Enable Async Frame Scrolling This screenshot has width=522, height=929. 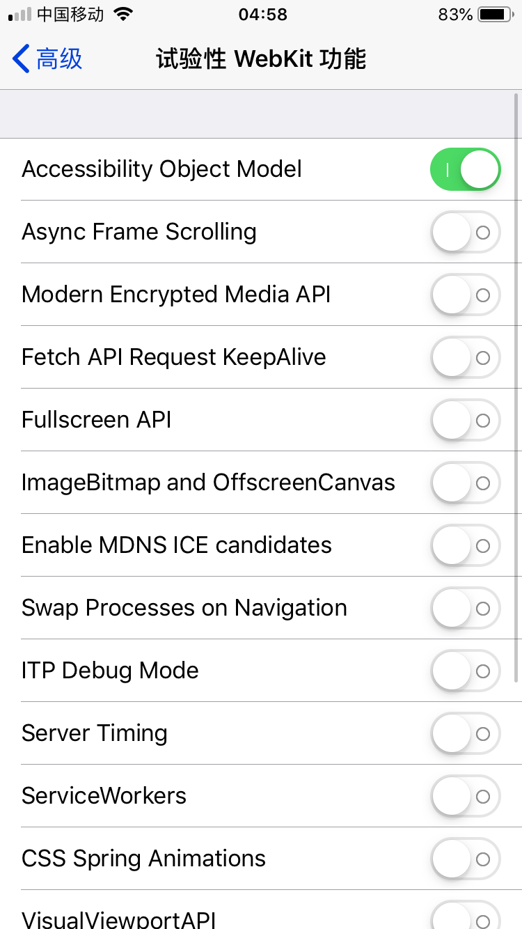point(465,232)
